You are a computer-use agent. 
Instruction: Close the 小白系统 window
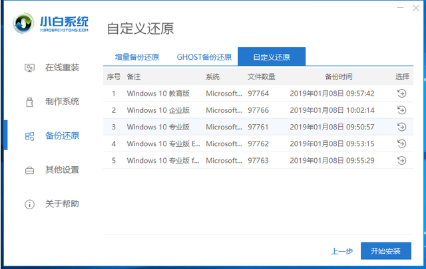[x=415, y=8]
